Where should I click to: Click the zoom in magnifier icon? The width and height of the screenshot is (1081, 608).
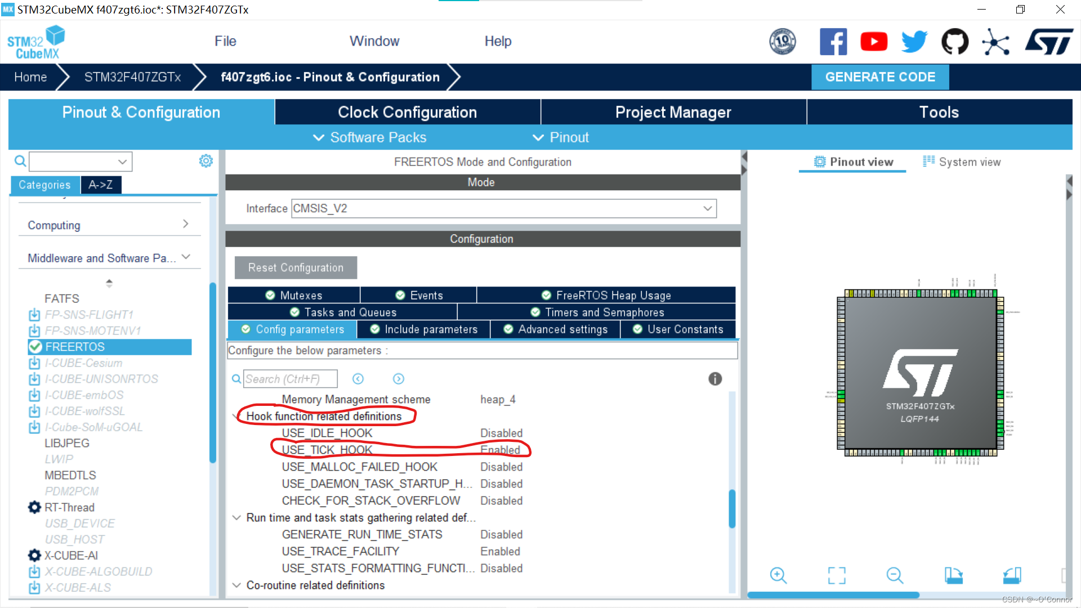pyautogui.click(x=778, y=575)
